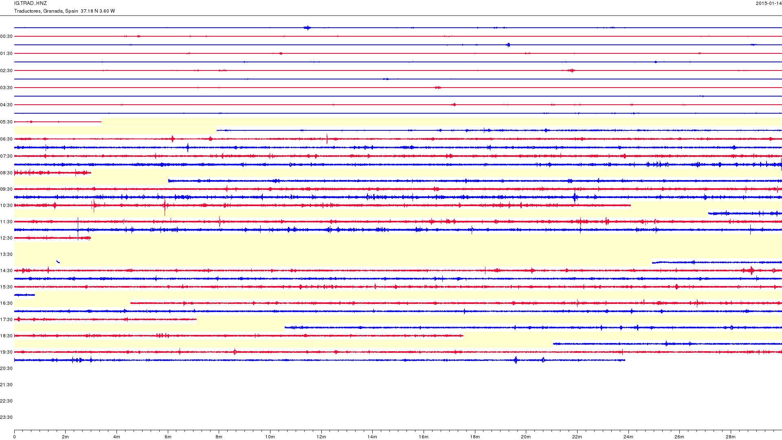The width and height of the screenshot is (782, 440).
Task: Pick the 16m axis tick label
Action: (424, 437)
